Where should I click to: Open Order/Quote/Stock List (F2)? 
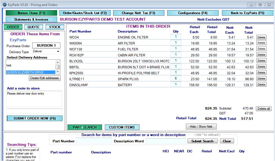click(85, 13)
